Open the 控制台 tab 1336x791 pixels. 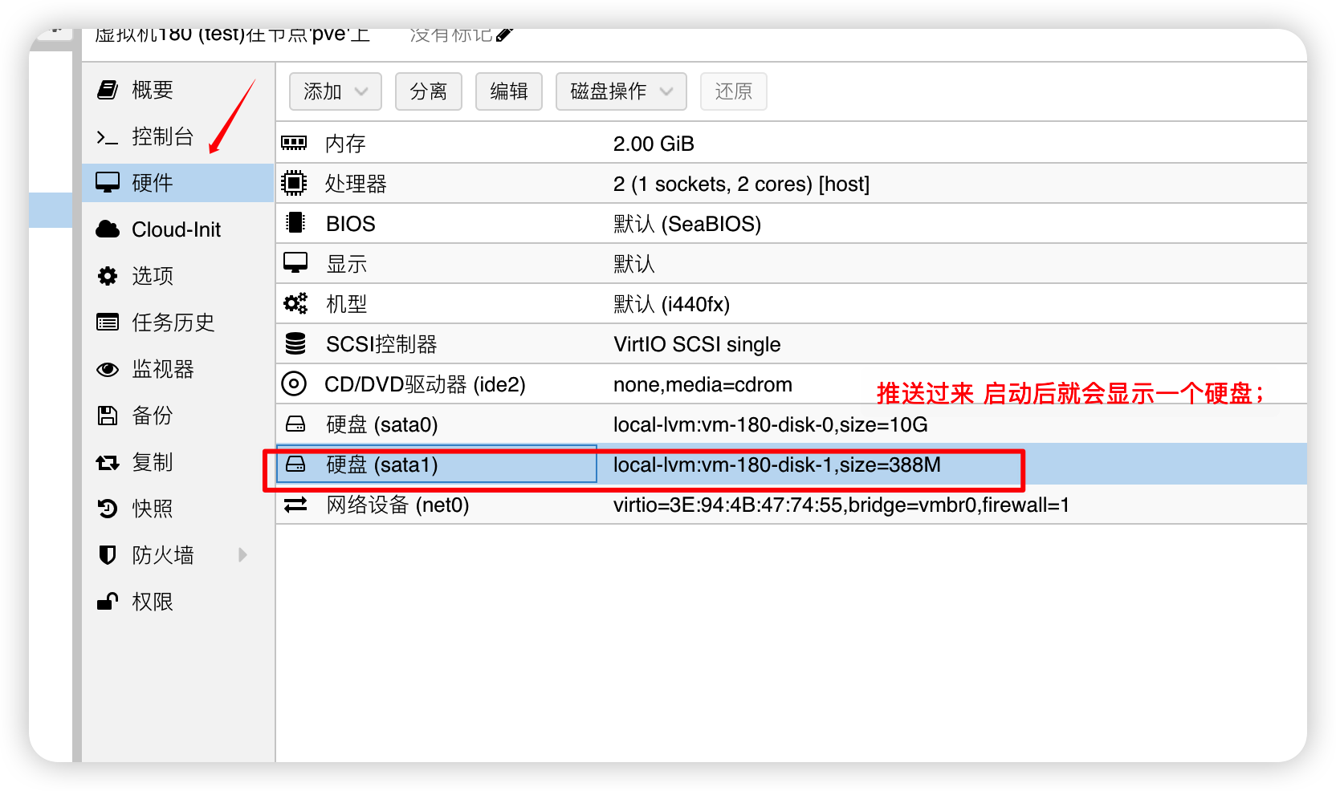[178, 136]
